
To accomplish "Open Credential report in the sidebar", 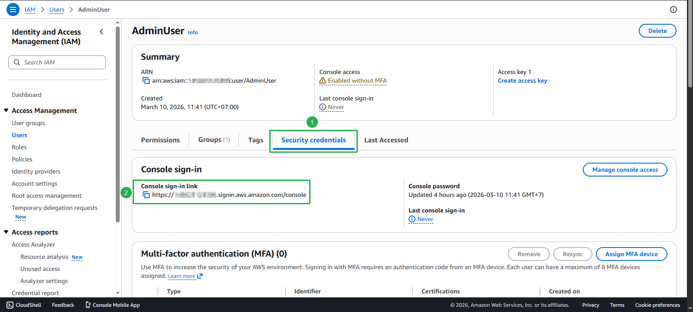I will click(x=35, y=293).
